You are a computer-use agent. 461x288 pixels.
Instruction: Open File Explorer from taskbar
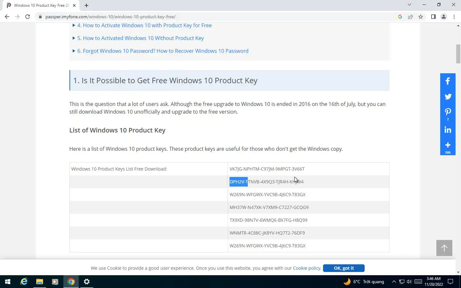[39, 282]
